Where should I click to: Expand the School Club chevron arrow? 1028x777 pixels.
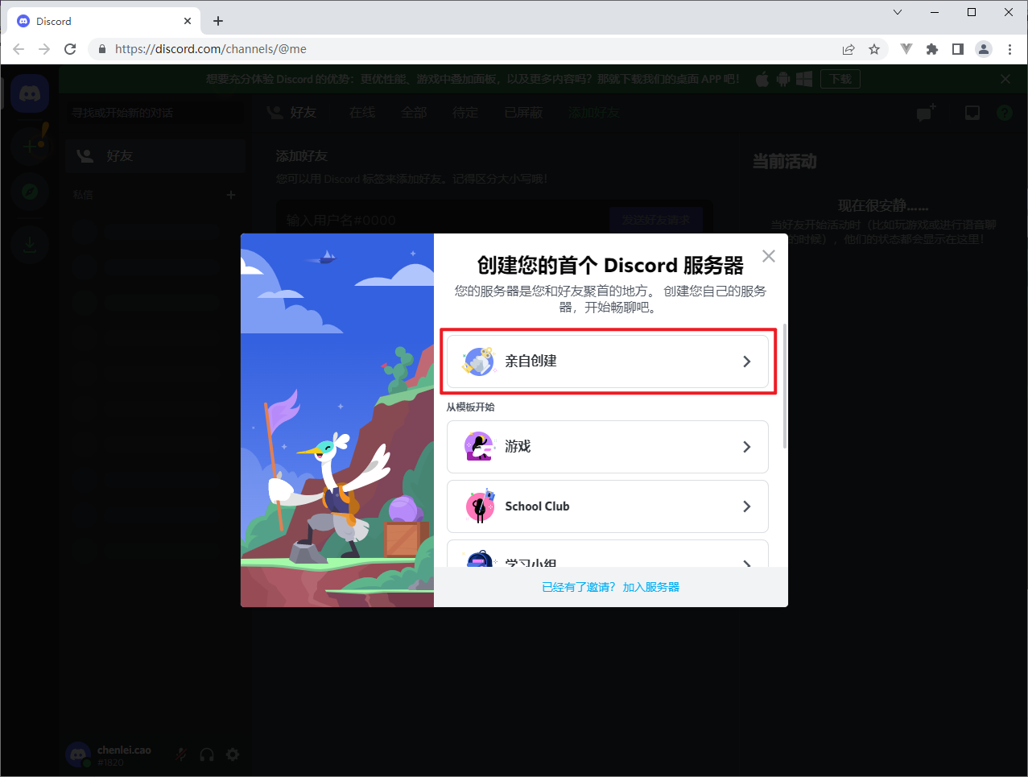746,506
